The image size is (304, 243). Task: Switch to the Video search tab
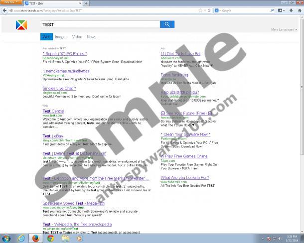point(77,37)
